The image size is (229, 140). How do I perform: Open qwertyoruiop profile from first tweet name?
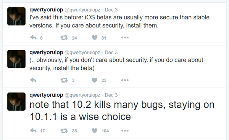46,10
